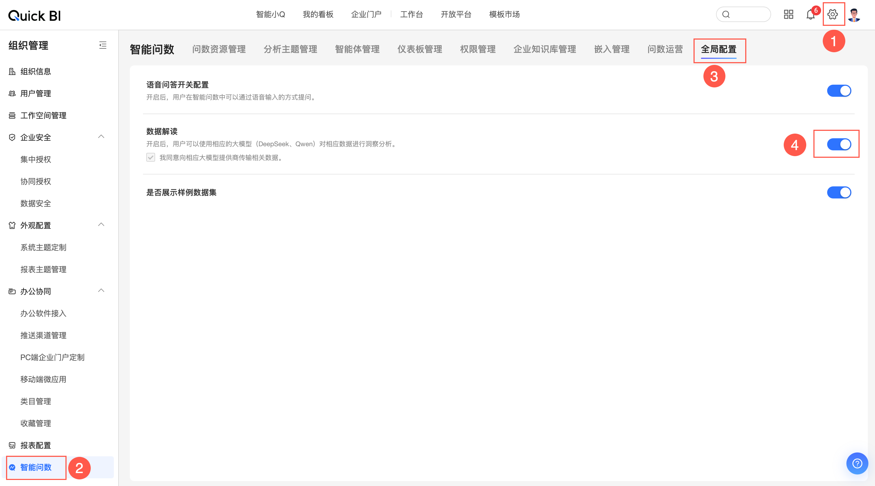Collapse the 办公协同 section
Viewport: 875px width, 486px height.
[x=101, y=291]
